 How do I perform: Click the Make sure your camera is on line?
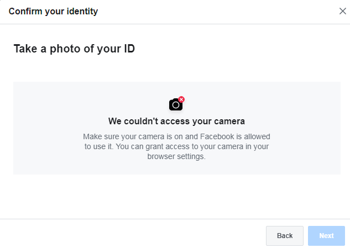pyautogui.click(x=176, y=136)
